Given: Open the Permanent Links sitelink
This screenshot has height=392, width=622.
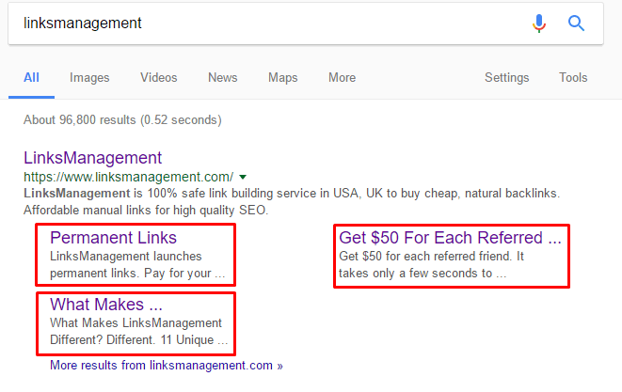Looking at the screenshot, I should click(114, 238).
